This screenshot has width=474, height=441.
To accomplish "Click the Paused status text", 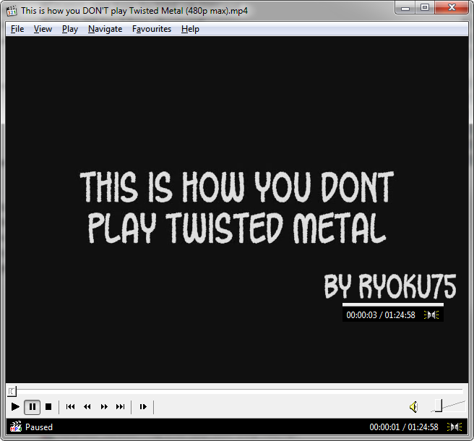I will [x=39, y=427].
